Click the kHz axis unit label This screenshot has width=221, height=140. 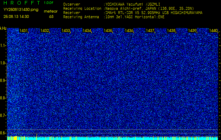pos(3,28)
